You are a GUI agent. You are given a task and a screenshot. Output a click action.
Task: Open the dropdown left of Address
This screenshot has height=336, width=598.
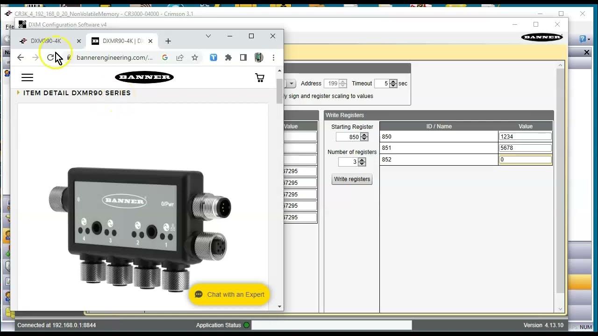click(291, 84)
